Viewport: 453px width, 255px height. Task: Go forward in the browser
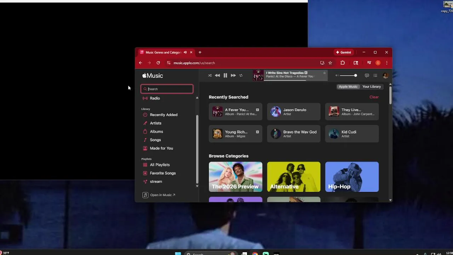[149, 63]
